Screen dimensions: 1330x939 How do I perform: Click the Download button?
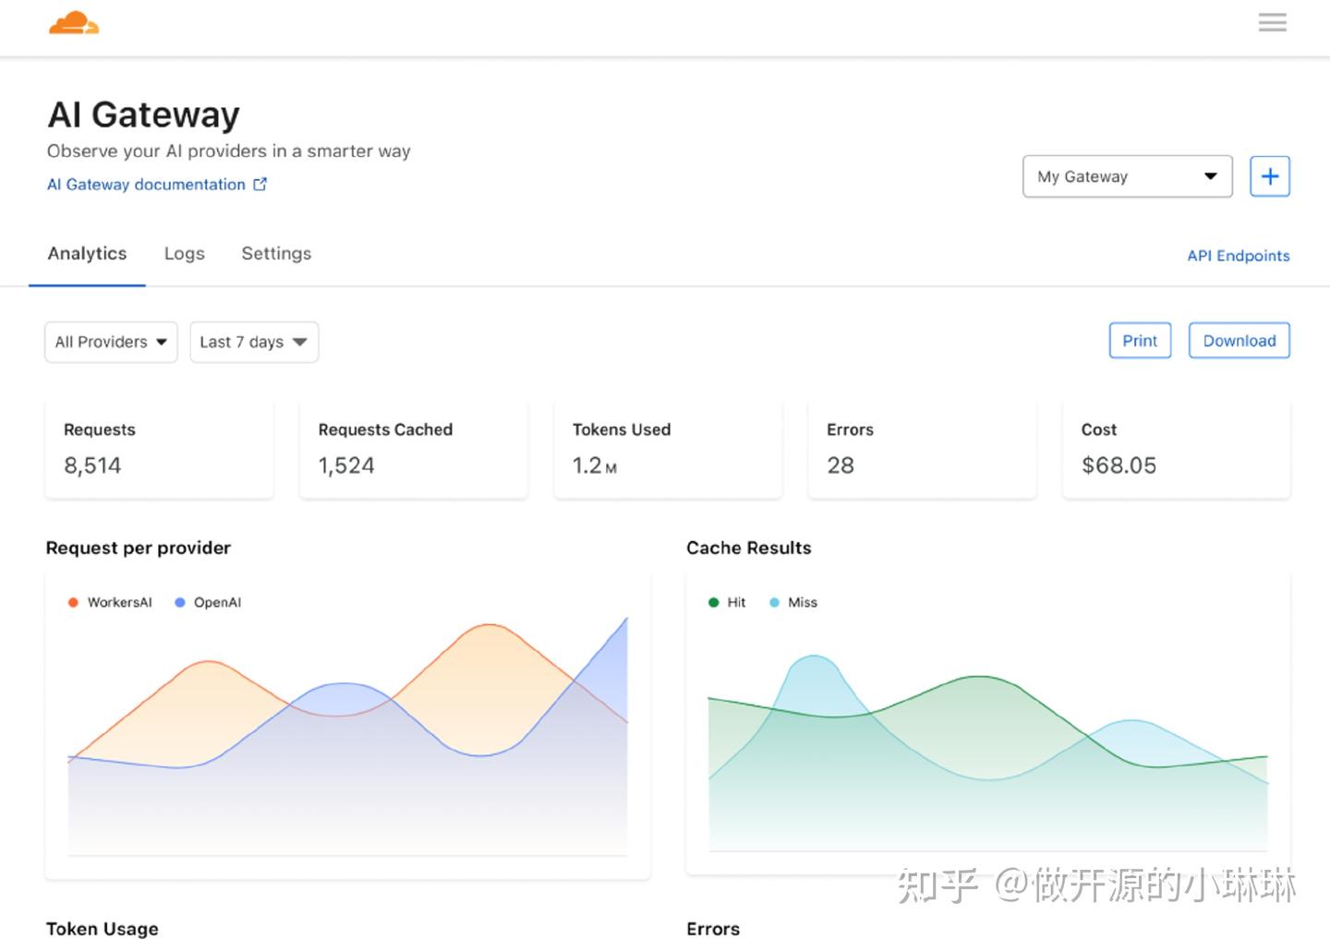click(x=1239, y=340)
